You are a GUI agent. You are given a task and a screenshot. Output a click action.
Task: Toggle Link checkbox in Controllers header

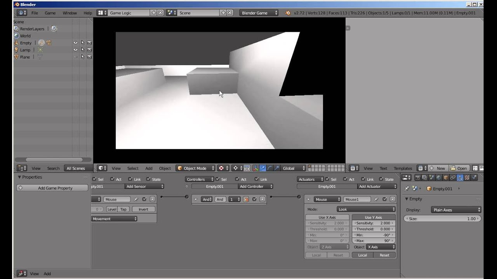pos(257,179)
